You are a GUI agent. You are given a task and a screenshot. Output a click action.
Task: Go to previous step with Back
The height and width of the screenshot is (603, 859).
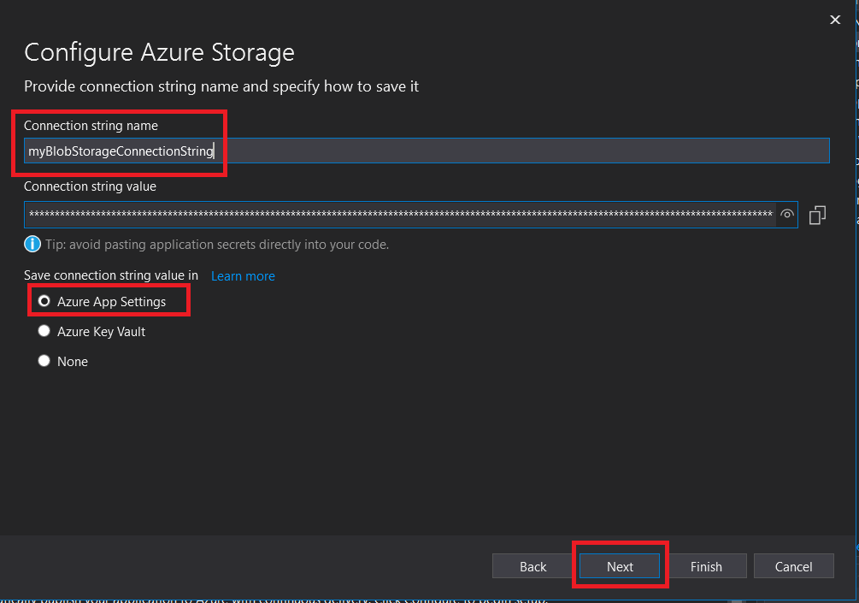pyautogui.click(x=532, y=566)
